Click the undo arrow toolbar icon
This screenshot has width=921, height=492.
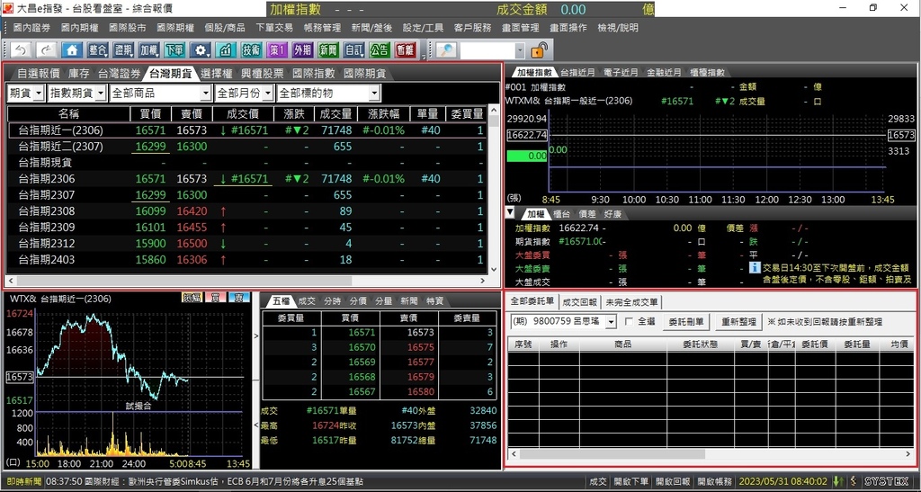click(22, 49)
